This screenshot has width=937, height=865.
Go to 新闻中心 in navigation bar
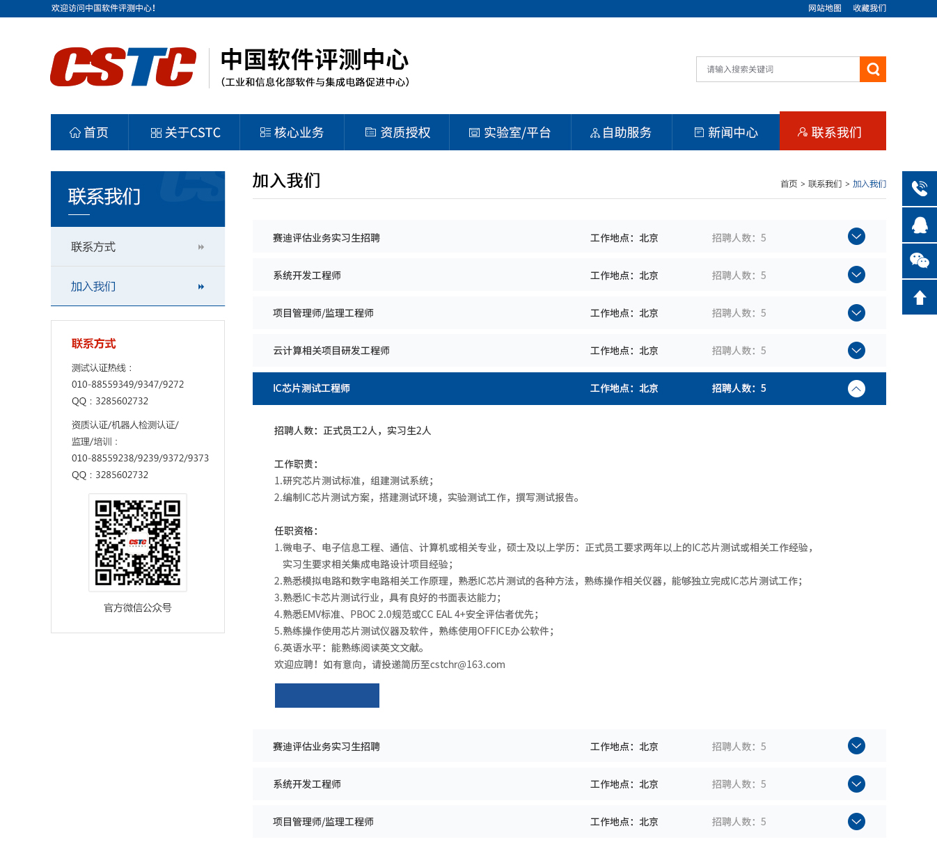725,132
